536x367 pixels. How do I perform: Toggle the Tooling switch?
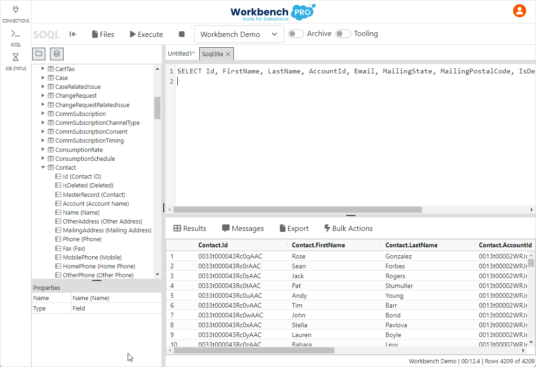[x=343, y=34]
